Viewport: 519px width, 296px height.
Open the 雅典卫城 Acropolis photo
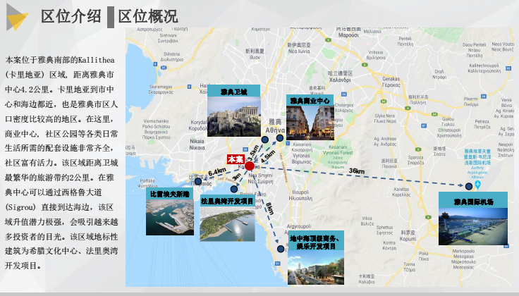point(234,117)
